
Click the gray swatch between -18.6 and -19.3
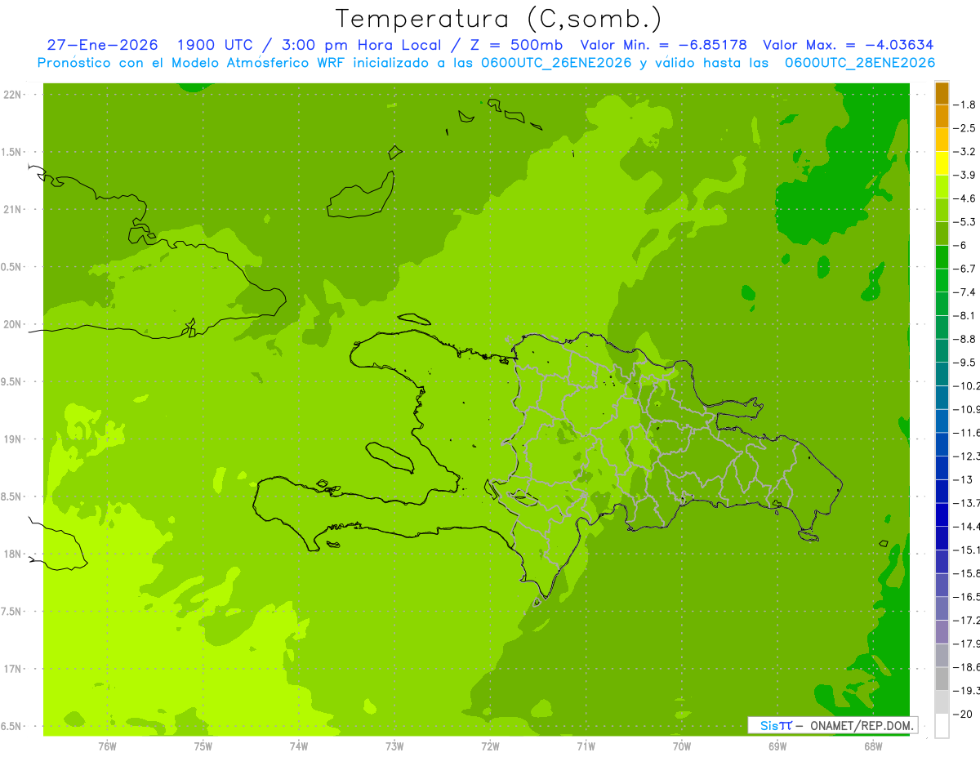[942, 679]
